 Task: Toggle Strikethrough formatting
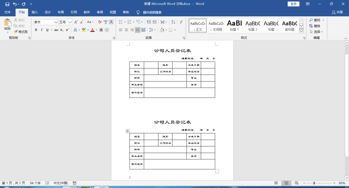(56, 30)
